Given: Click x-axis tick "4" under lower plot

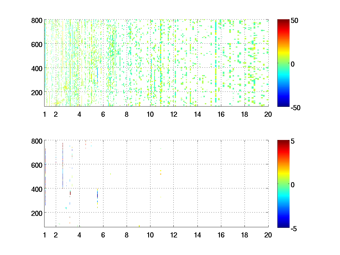Looking at the screenshot, I should pos(79,235).
